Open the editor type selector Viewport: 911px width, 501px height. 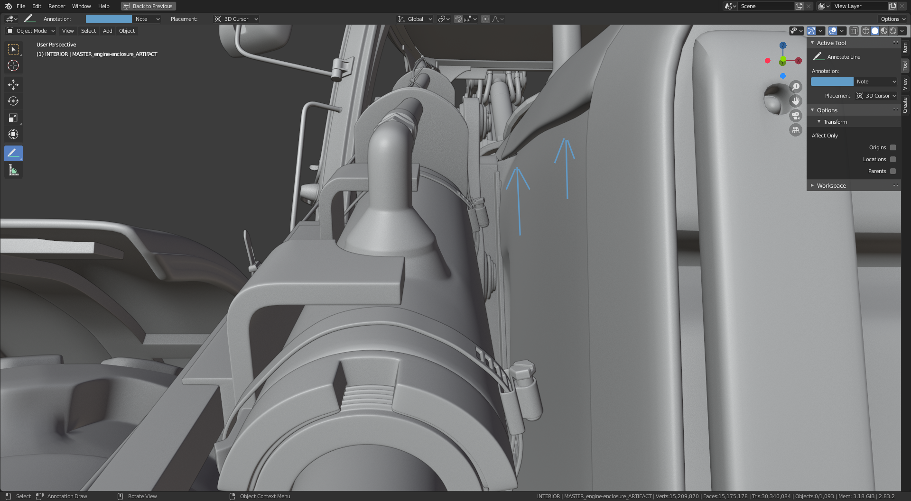click(x=11, y=19)
